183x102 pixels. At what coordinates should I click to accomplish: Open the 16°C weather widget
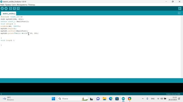[x=8, y=99]
